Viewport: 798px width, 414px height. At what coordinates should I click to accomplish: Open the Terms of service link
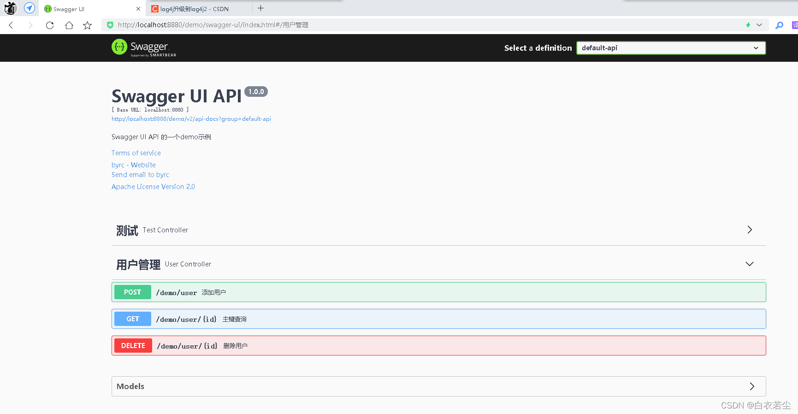[136, 153]
